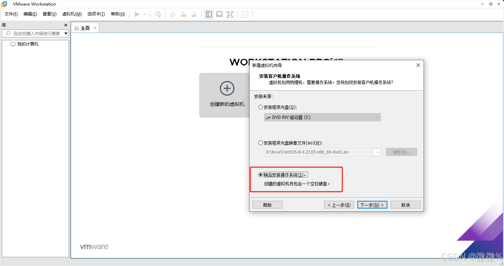
Task: Select 我的计算机 in the library tree
Action: 28,44
